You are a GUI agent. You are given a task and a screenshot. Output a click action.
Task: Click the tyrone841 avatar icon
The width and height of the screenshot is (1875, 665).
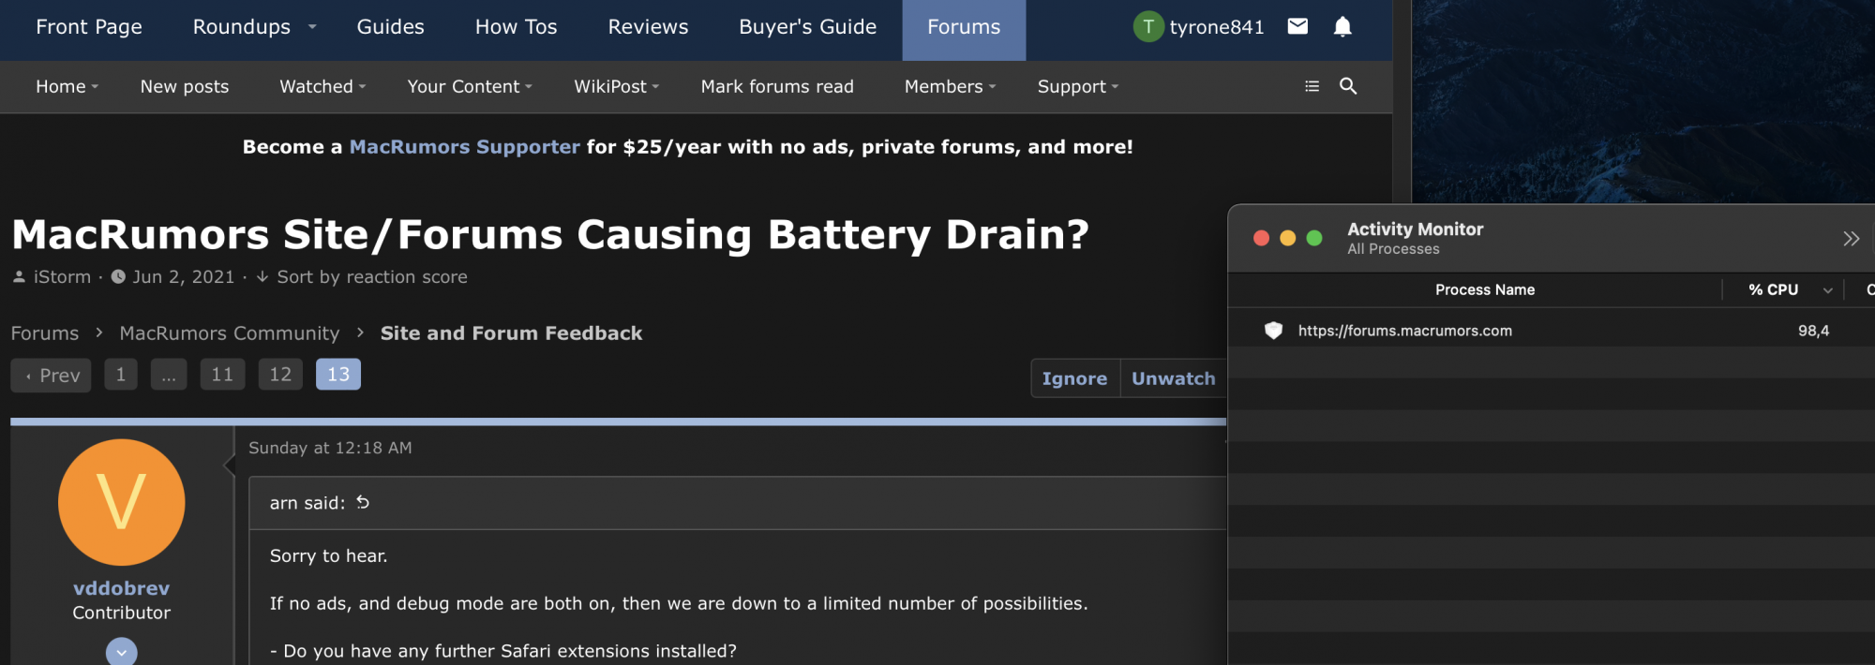(x=1148, y=27)
